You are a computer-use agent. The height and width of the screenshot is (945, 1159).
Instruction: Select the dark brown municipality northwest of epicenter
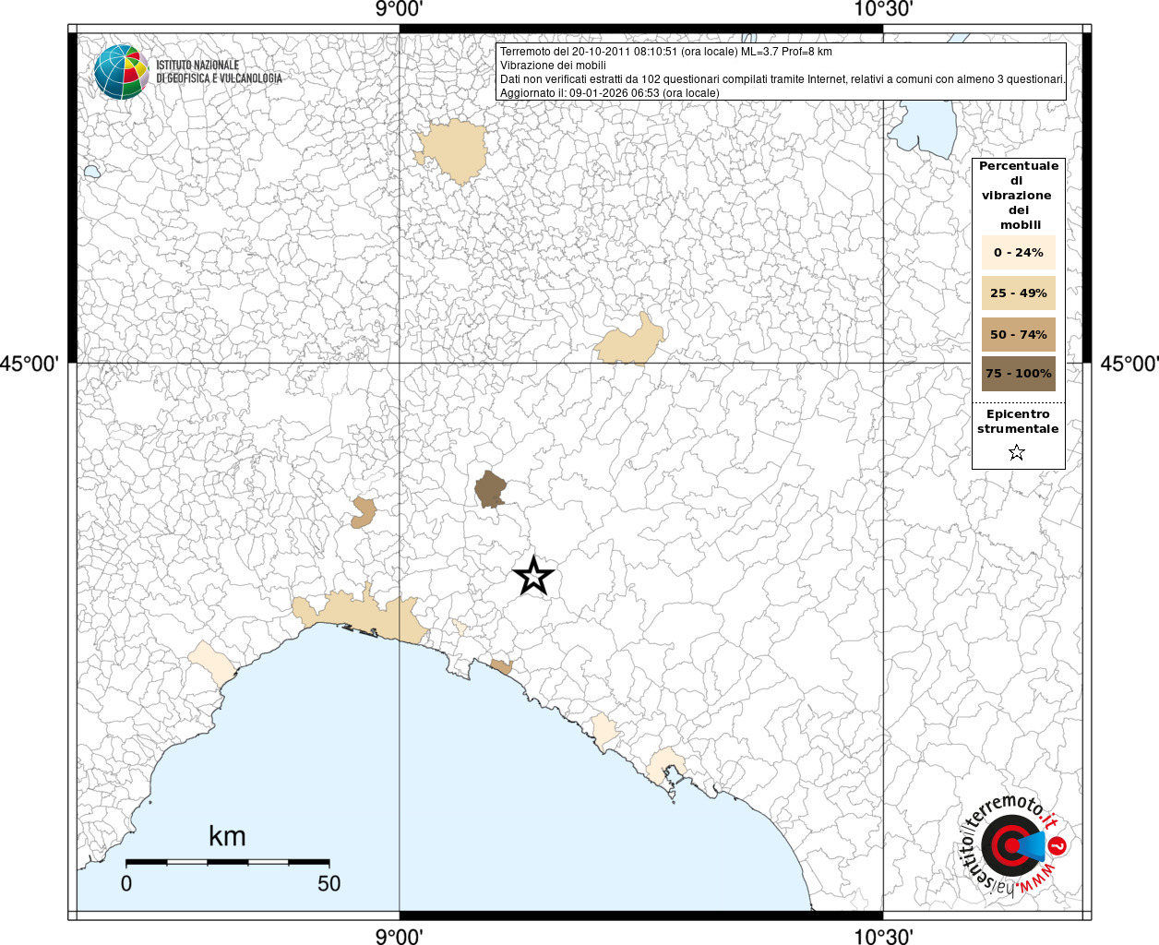(490, 489)
